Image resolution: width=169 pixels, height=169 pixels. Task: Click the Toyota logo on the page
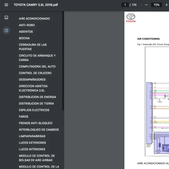click(x=131, y=18)
